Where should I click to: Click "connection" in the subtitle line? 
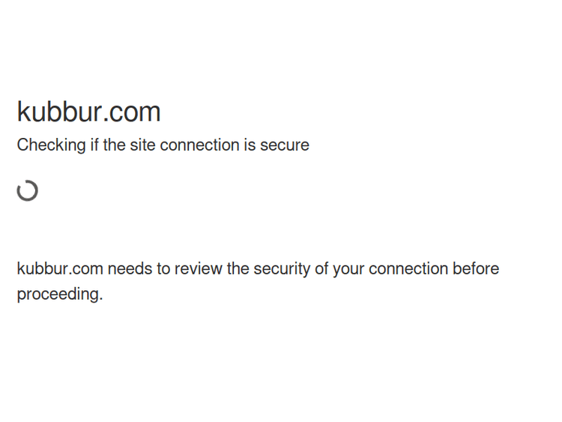pyautogui.click(x=199, y=145)
